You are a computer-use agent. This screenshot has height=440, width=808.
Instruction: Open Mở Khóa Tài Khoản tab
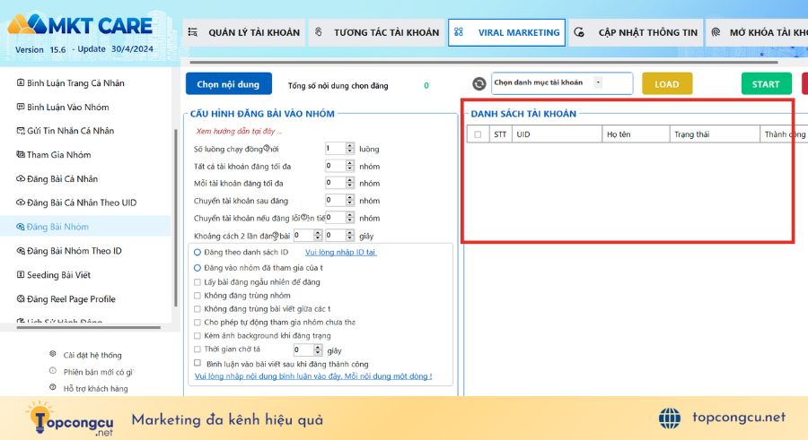click(x=757, y=32)
